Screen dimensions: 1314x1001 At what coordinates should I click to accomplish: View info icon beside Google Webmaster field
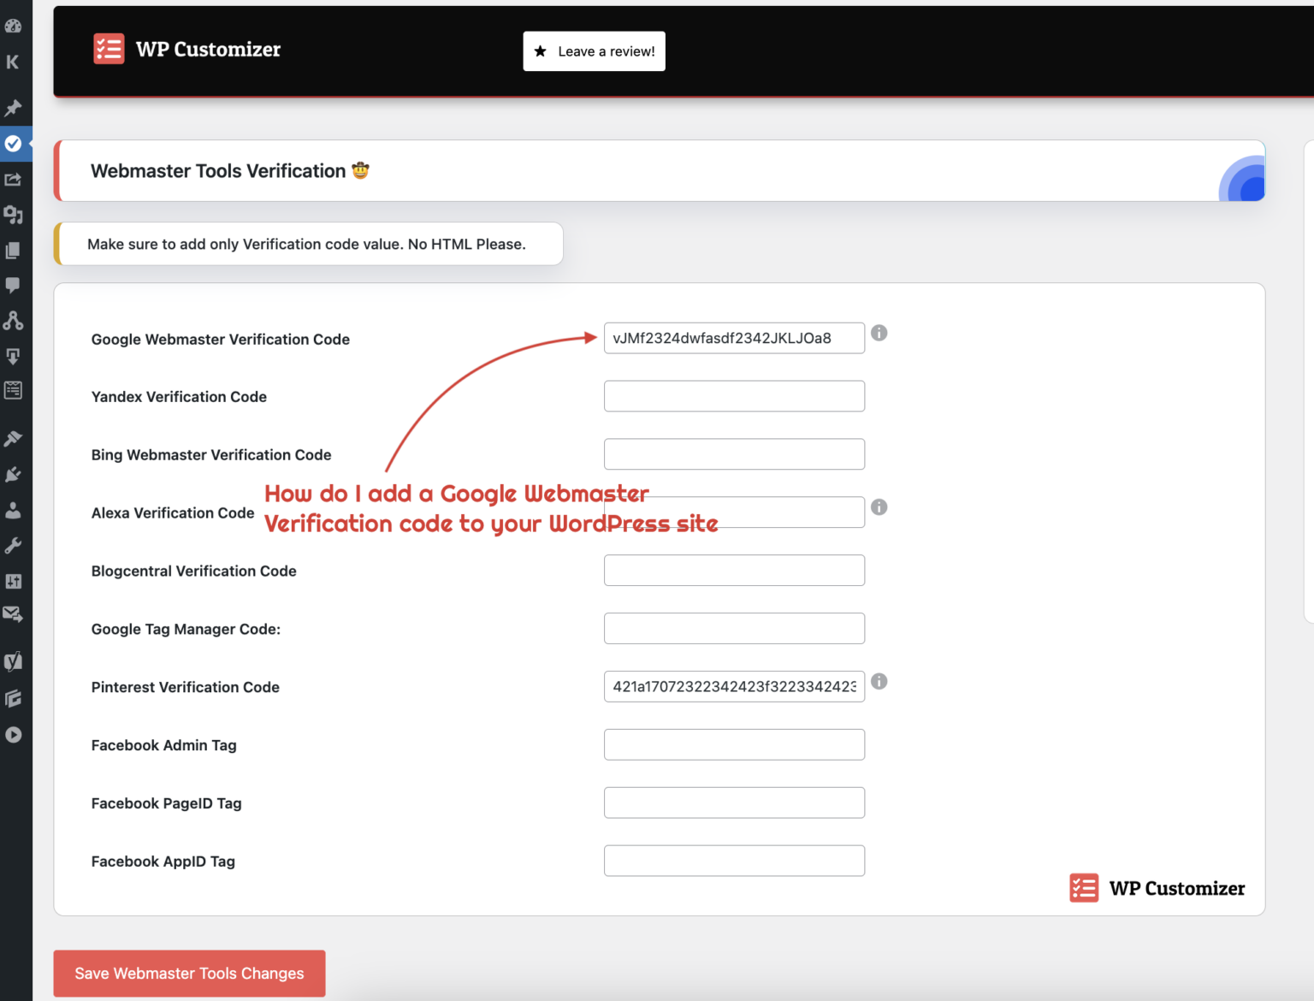click(879, 333)
